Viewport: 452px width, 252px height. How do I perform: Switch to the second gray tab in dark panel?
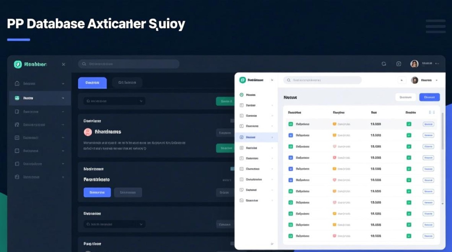point(127,83)
